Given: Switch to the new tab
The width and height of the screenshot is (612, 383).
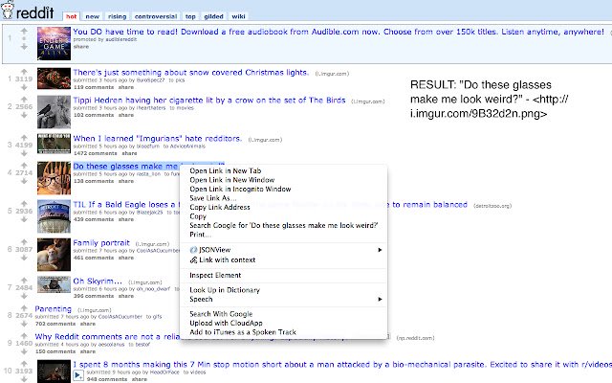Looking at the screenshot, I should coord(92,16).
